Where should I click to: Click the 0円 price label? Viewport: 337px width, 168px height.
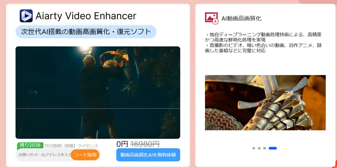(x=122, y=144)
